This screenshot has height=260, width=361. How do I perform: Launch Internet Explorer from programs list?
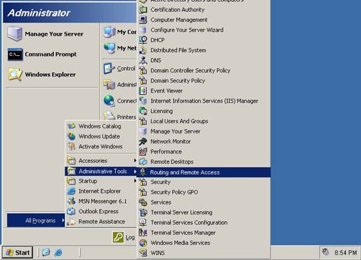coord(101,191)
